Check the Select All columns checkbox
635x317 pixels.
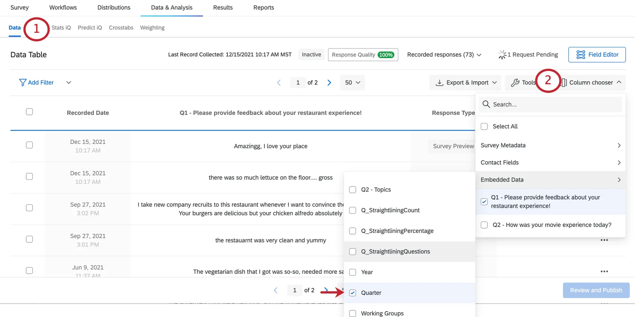coord(484,126)
